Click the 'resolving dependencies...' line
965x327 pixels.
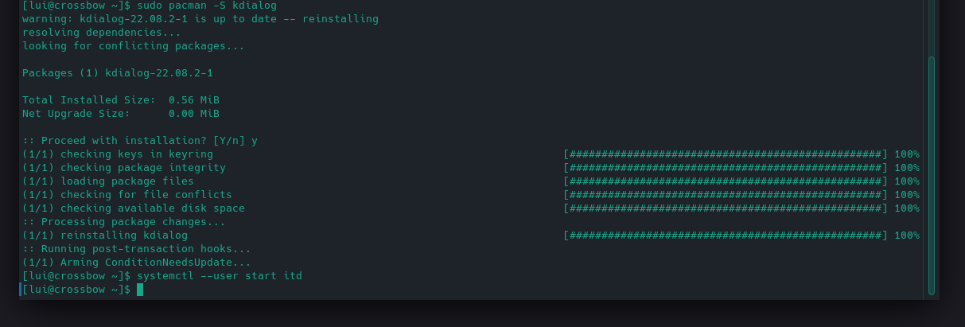pyautogui.click(x=101, y=33)
